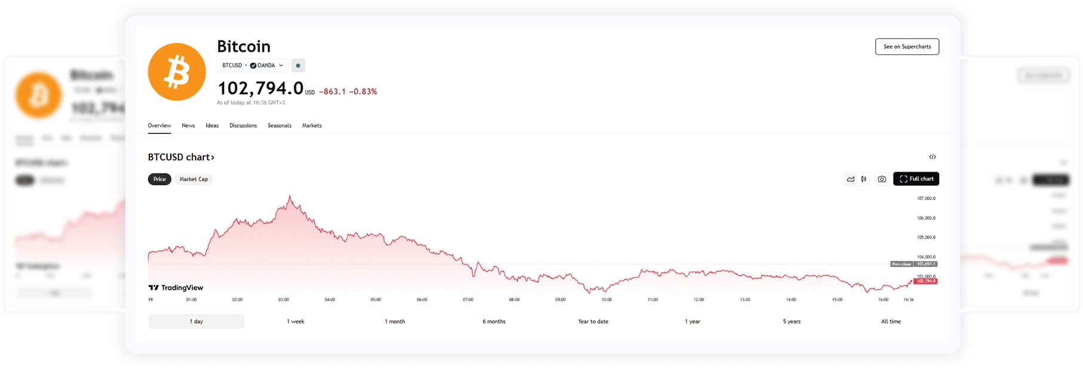Open the BTCUSD OANDA symbol dropdown
Screen dimensions: 1083x369
(253, 66)
